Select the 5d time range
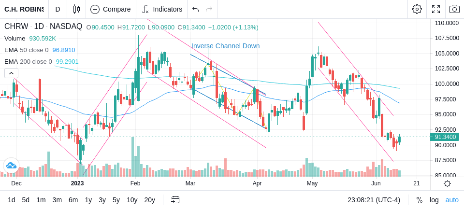The height and width of the screenshot is (209, 464). pyautogui.click(x=26, y=200)
